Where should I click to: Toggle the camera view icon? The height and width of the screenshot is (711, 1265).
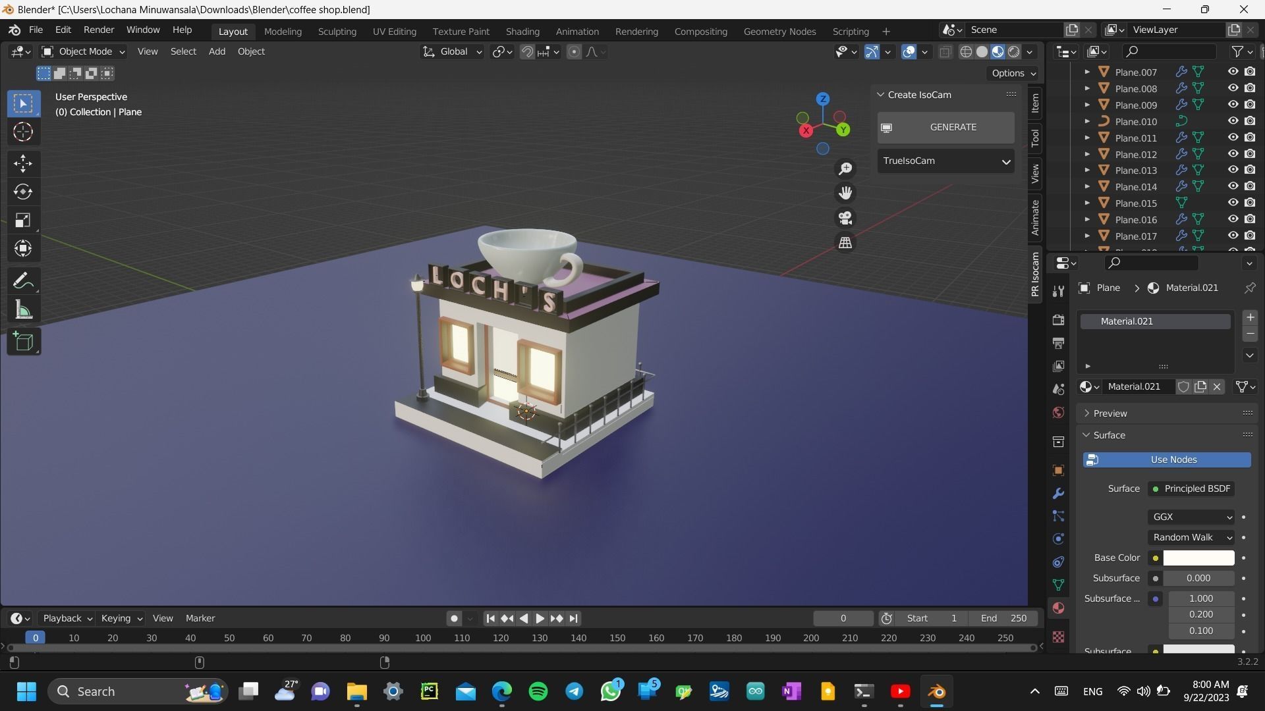[x=845, y=218]
